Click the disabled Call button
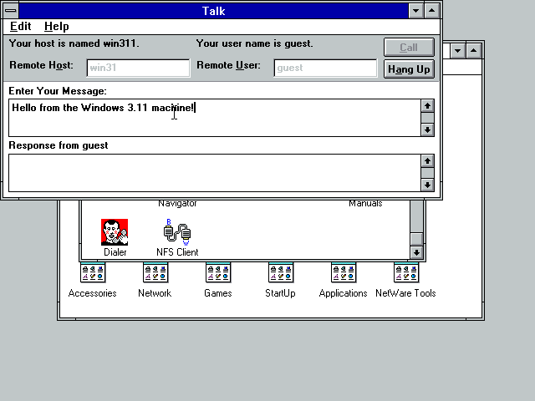The image size is (535, 401). pos(409,47)
